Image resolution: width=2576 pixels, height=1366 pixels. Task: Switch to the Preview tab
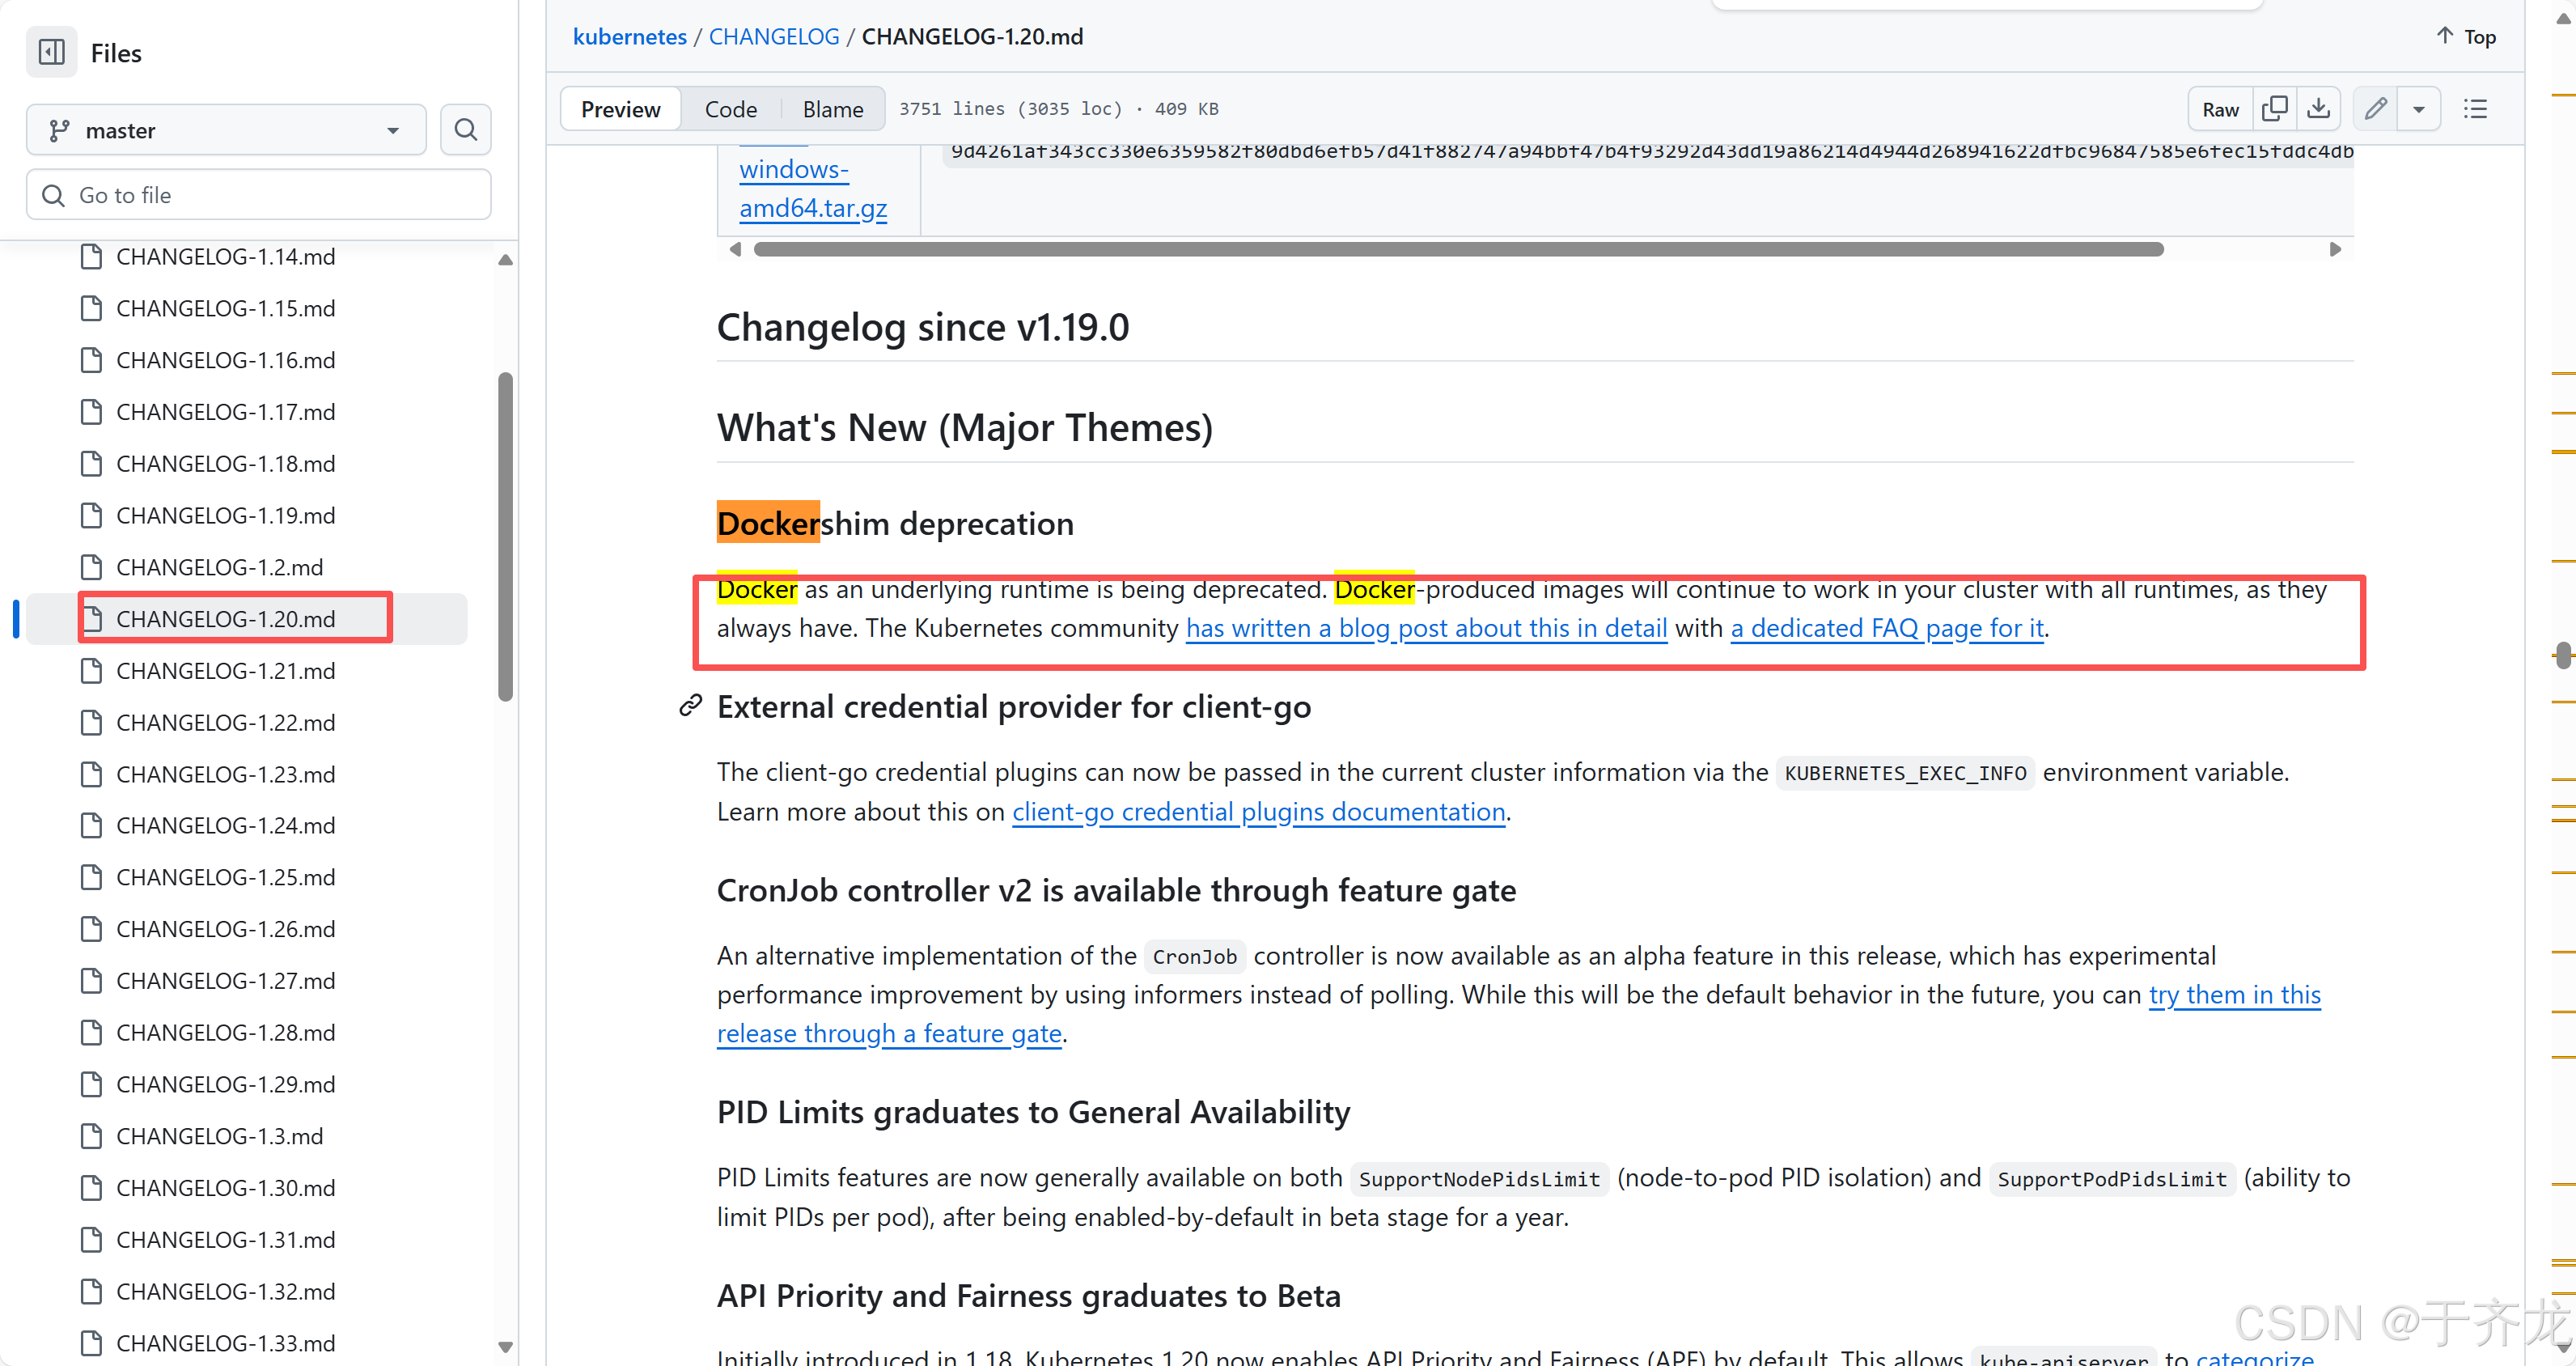(x=620, y=109)
